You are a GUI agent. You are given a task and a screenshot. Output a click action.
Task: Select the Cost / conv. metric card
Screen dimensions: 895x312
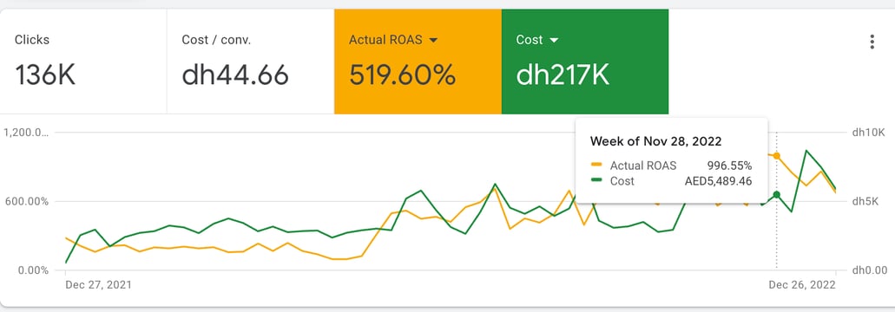(251, 62)
